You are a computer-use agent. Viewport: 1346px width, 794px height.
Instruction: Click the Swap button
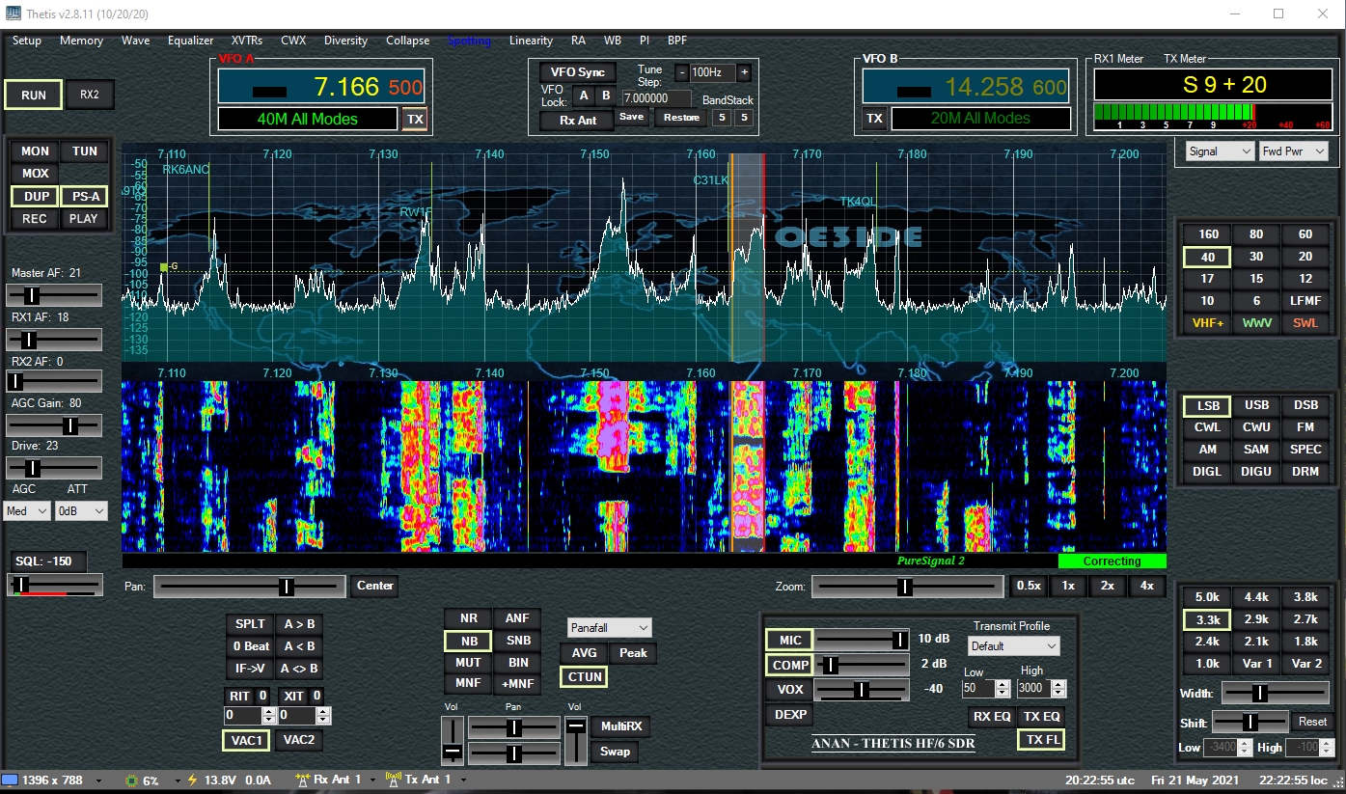(x=615, y=752)
